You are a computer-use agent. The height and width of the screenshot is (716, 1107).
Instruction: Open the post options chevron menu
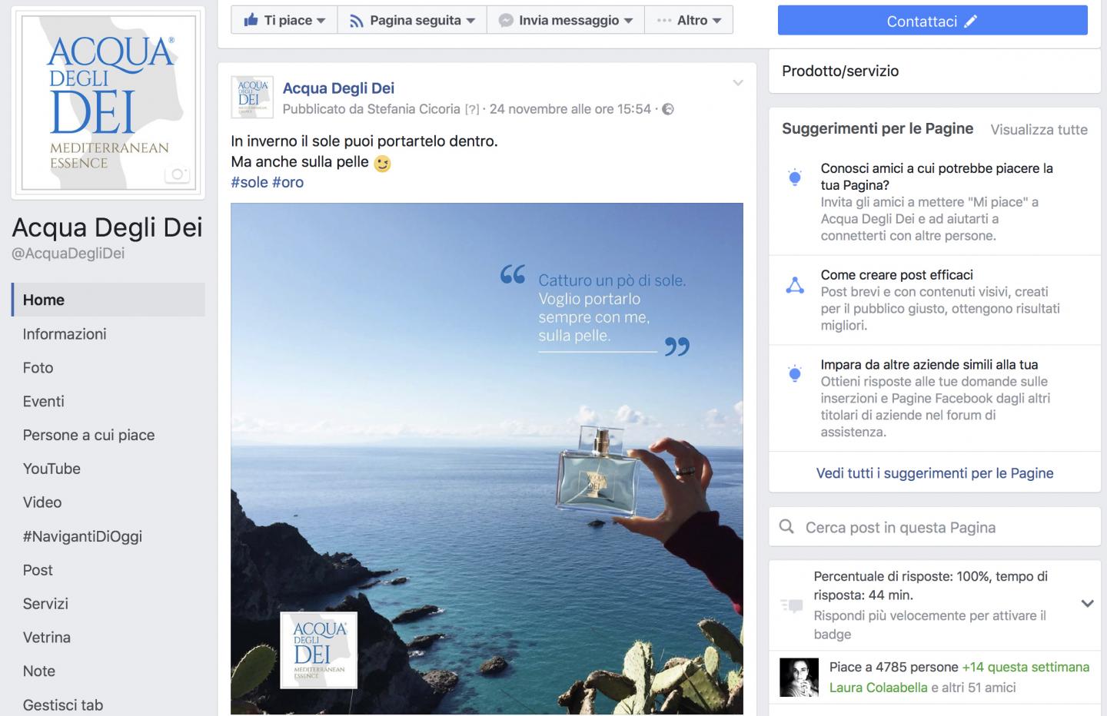point(738,83)
